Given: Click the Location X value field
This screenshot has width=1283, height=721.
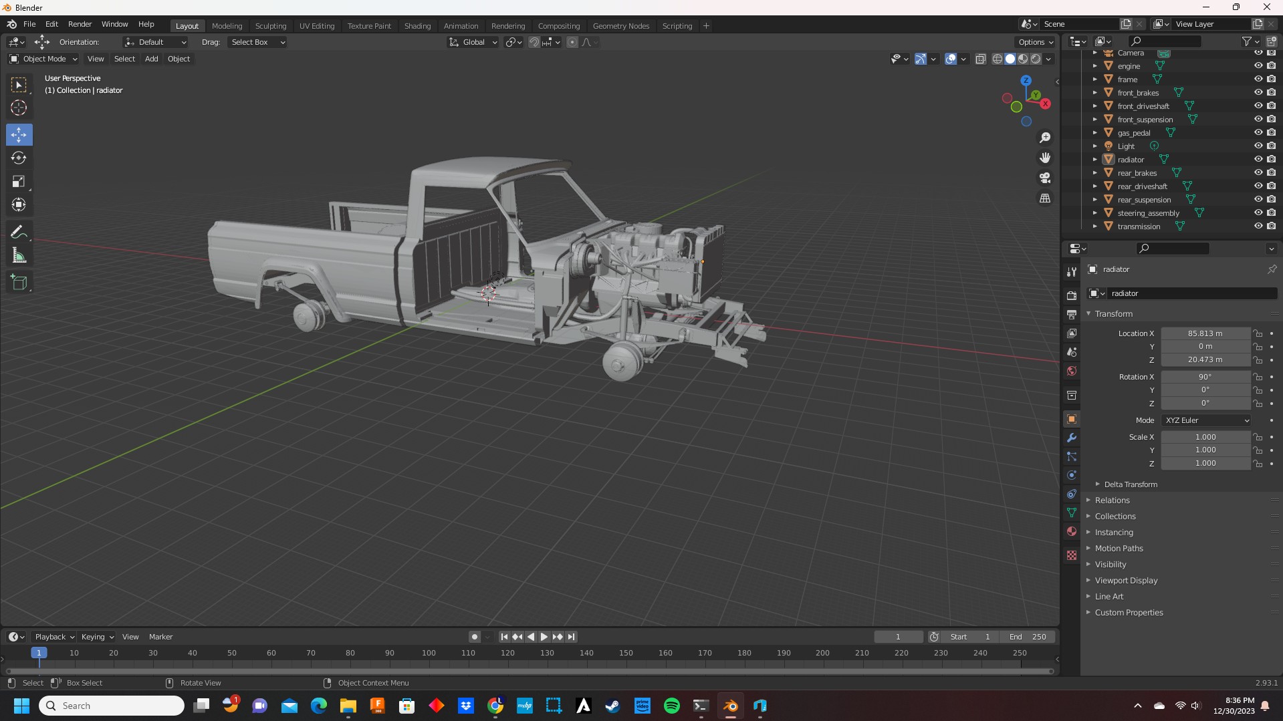Looking at the screenshot, I should (x=1205, y=333).
